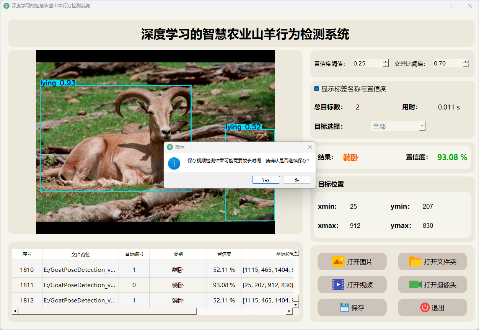Click the confidence threshold value field
Viewport: 479px width, 330px height.
pos(367,64)
